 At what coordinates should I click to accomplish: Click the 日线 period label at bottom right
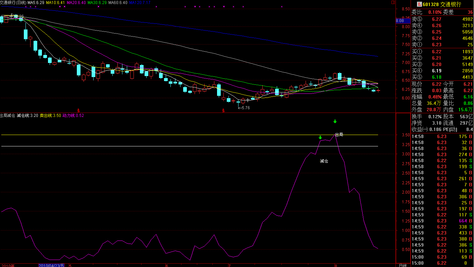pos(403,265)
